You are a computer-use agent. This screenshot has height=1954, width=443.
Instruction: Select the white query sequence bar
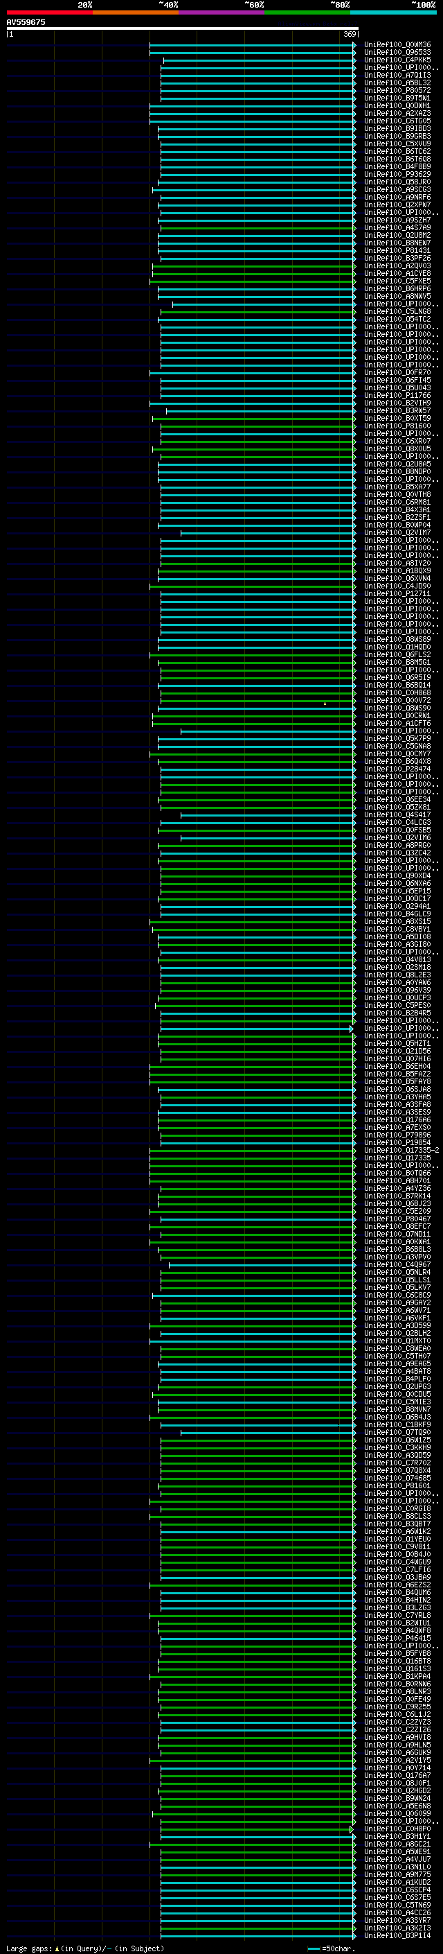[183, 29]
